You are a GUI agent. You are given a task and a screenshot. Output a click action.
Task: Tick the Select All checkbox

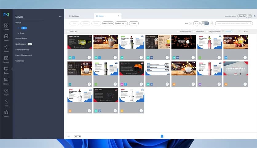68,31
